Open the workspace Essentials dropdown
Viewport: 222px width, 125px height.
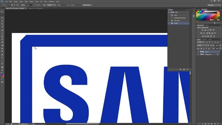click(x=214, y=5)
